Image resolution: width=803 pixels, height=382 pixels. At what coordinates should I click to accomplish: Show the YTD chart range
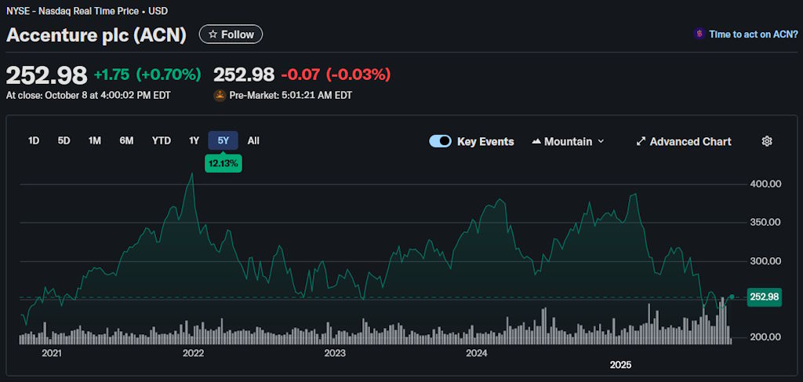(161, 141)
